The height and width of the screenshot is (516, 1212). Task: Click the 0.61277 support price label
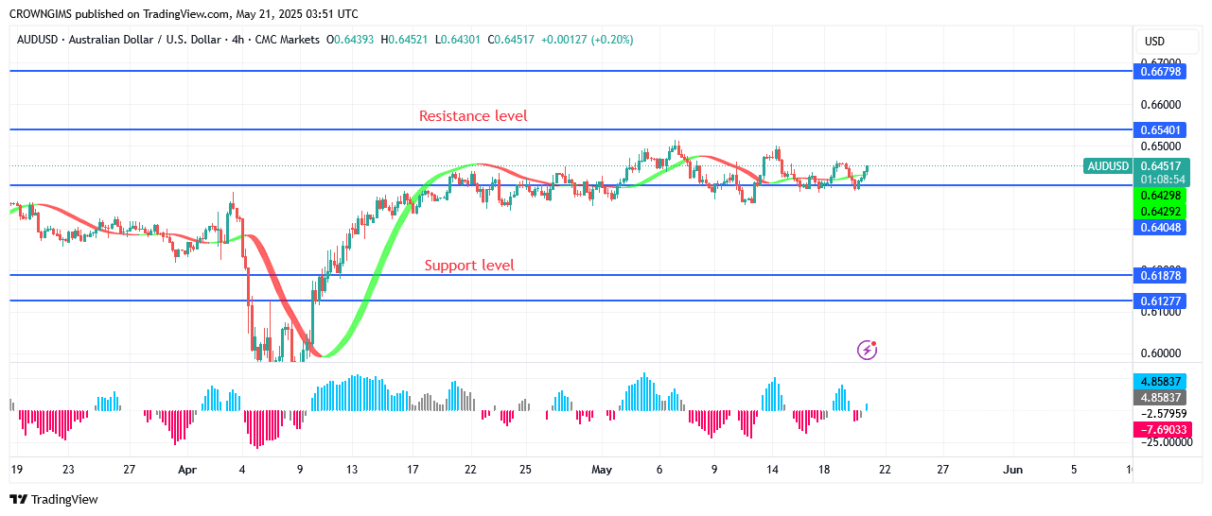coord(1159,301)
